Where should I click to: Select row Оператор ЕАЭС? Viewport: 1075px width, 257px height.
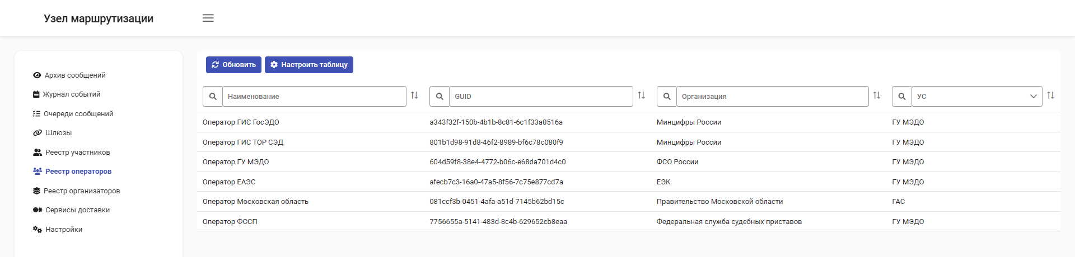pos(629,182)
